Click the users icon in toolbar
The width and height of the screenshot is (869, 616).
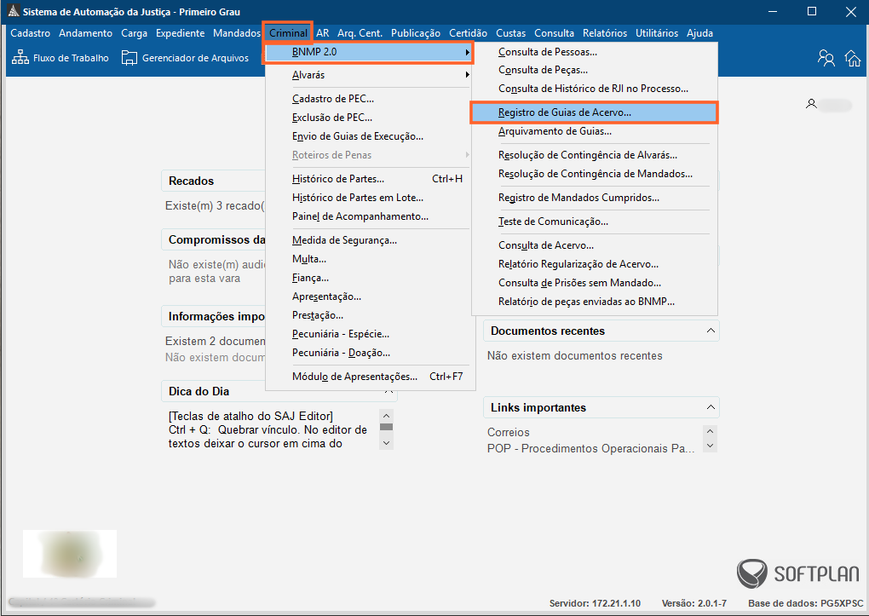826,58
